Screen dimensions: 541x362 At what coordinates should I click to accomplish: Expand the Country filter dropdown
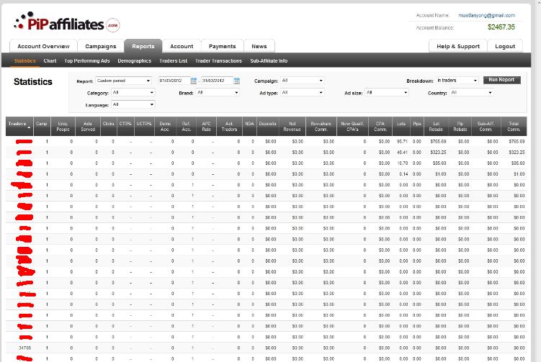coord(471,93)
